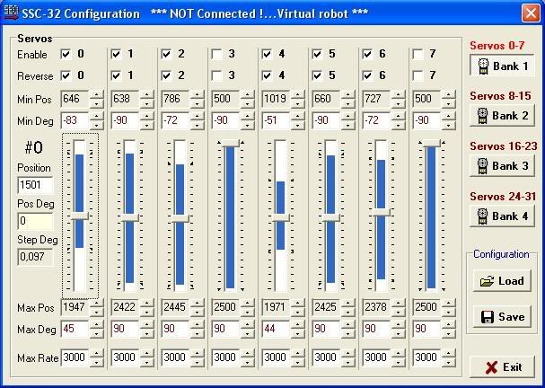Screen dimensions: 545x388
Task: Toggle Reverse checkbox for servo 2
Action: pyautogui.click(x=166, y=75)
